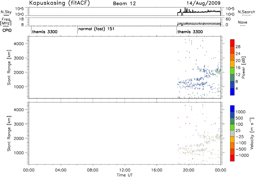Click the 'CPID' row label
This screenshot has height=177, width=255.
7,30
